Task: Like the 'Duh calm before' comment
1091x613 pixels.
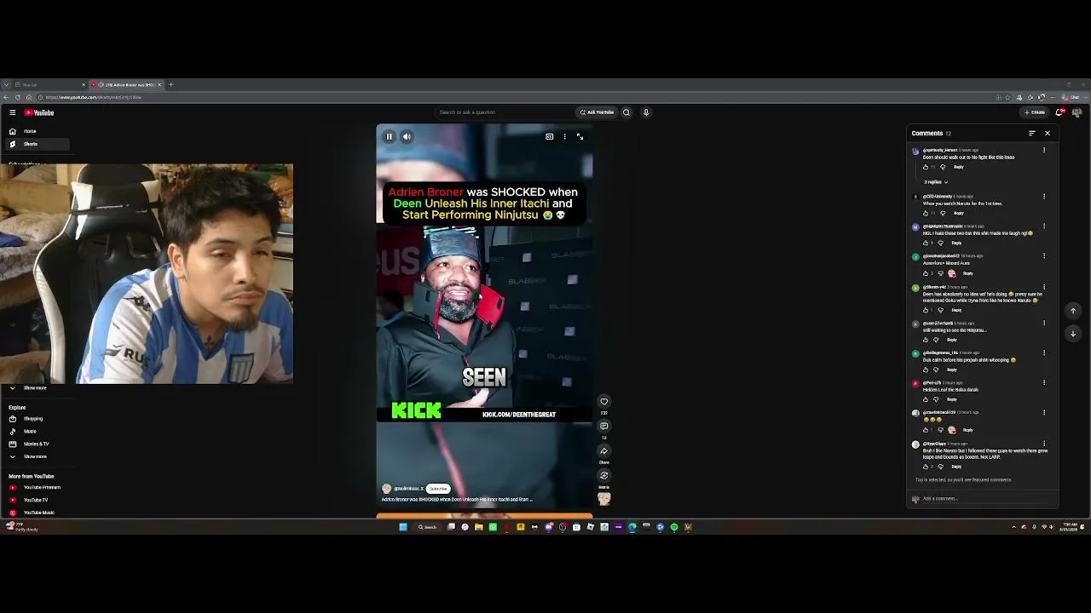Action: click(x=926, y=370)
